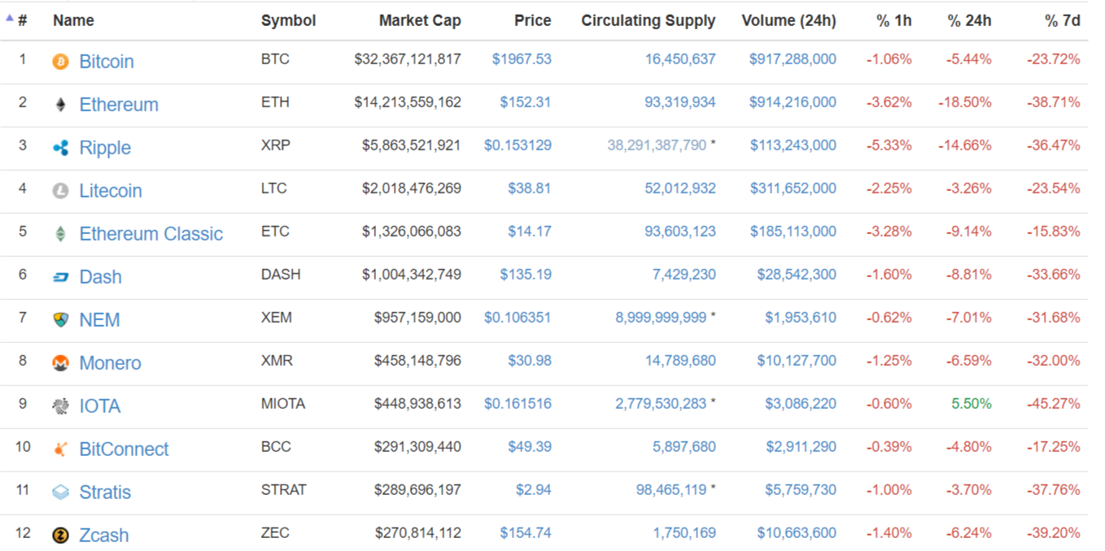The height and width of the screenshot is (551, 1105).
Task: Click the BitConnect orange logo icon
Action: pos(60,449)
